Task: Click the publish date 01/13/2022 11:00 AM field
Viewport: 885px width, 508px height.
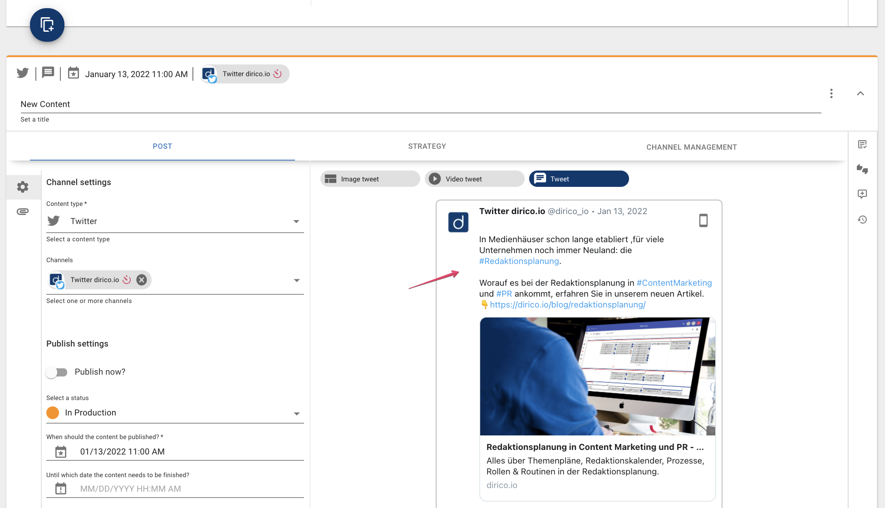Action: pos(175,452)
